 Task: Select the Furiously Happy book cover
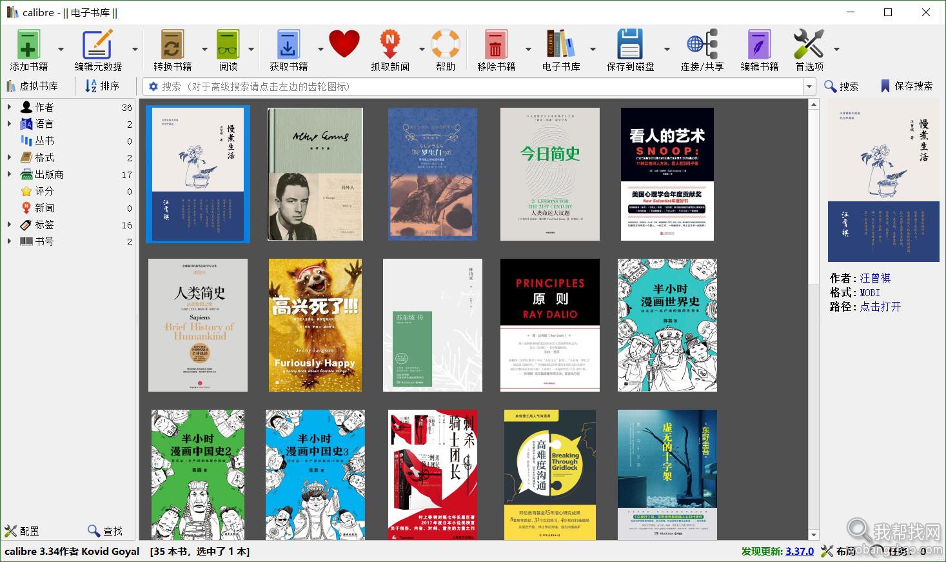315,325
